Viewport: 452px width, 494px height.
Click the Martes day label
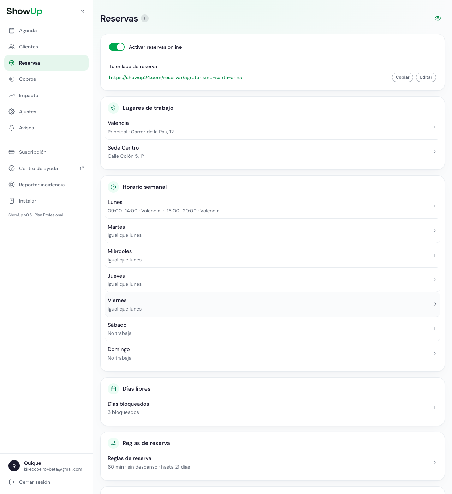[116, 227]
